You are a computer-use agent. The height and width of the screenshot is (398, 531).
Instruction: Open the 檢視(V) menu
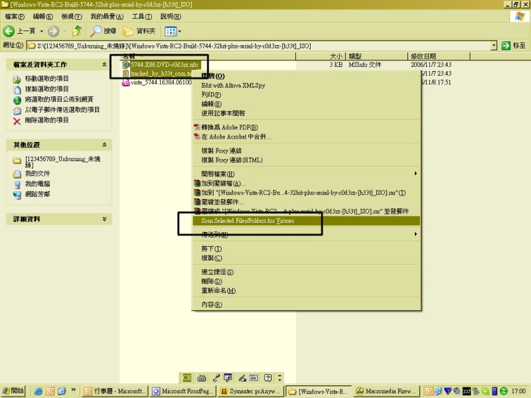coord(72,16)
